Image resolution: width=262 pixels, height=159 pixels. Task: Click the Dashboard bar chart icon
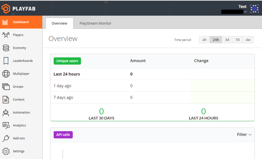5,22
